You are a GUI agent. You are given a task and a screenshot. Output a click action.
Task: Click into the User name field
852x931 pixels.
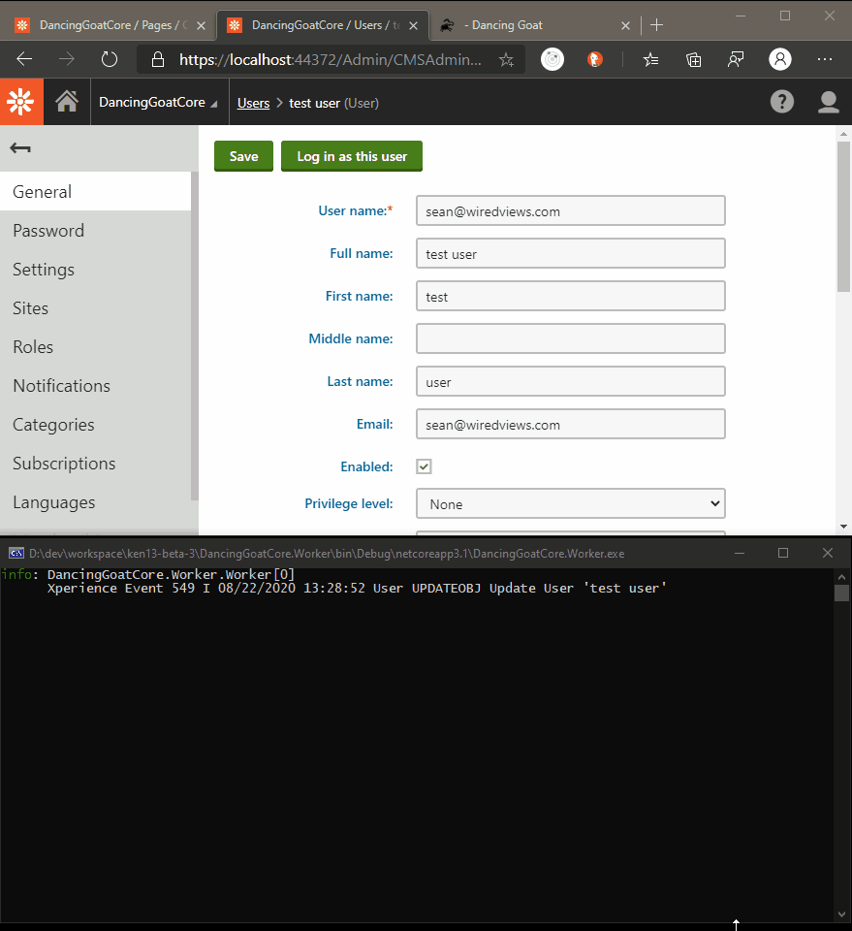[x=571, y=210]
